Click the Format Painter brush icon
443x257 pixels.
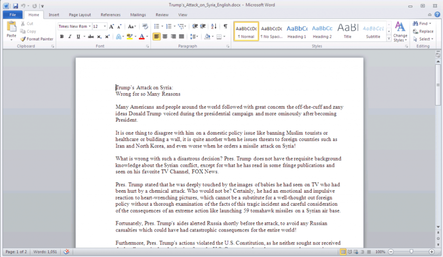pyautogui.click(x=23, y=39)
